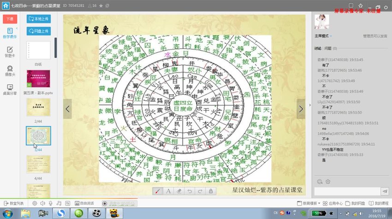Click the redo arrow in drawing toolbar

tap(200, 191)
